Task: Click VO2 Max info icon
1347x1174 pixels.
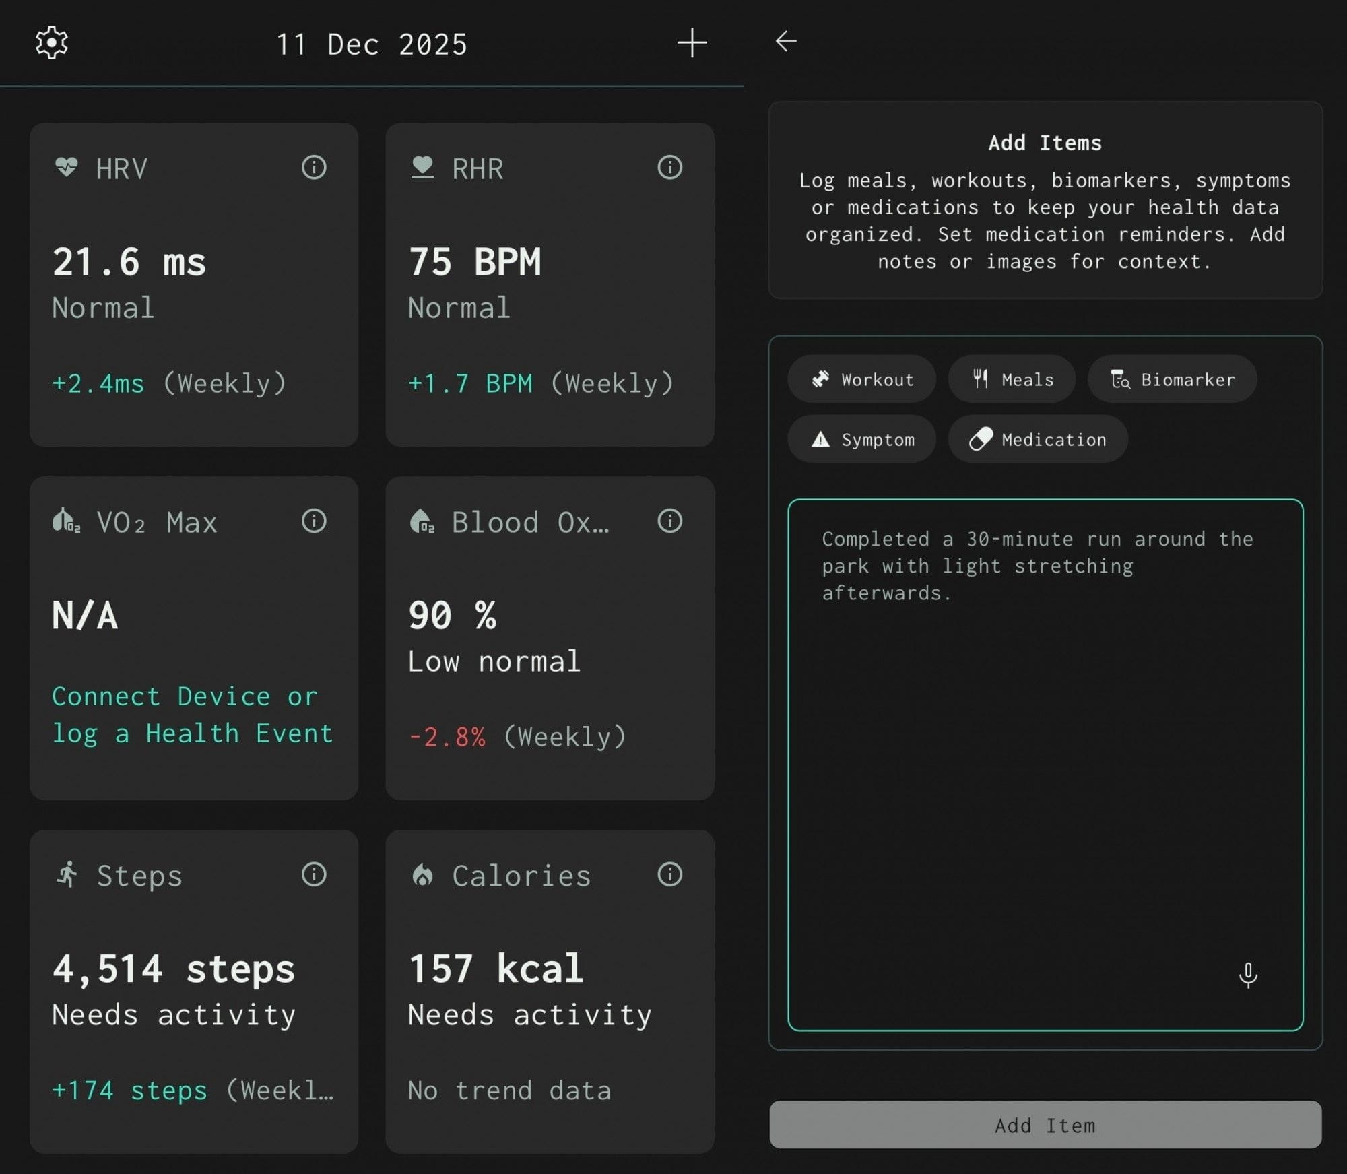Action: [314, 521]
